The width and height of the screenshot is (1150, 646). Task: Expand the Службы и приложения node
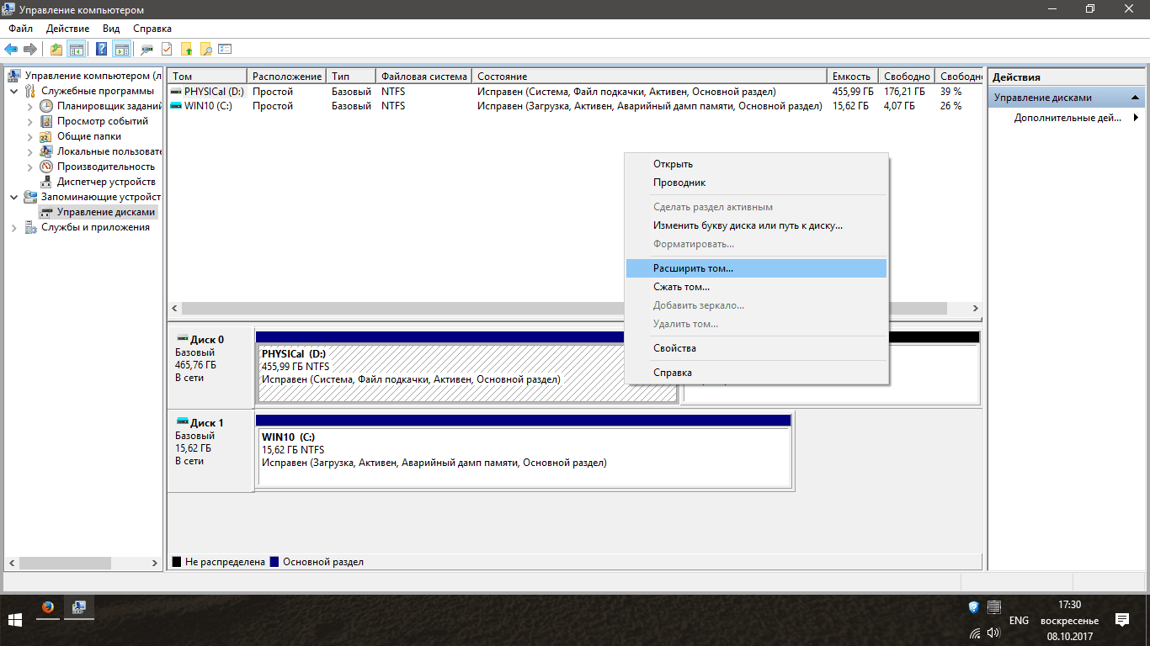pos(14,227)
